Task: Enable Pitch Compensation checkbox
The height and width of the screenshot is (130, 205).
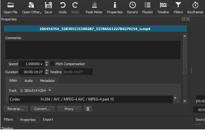Action: click(52, 64)
